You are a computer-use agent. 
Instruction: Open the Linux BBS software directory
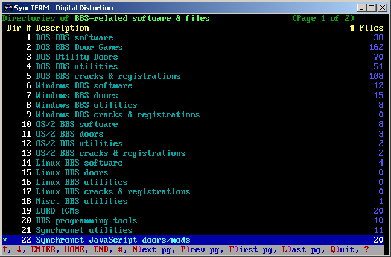click(x=79, y=163)
